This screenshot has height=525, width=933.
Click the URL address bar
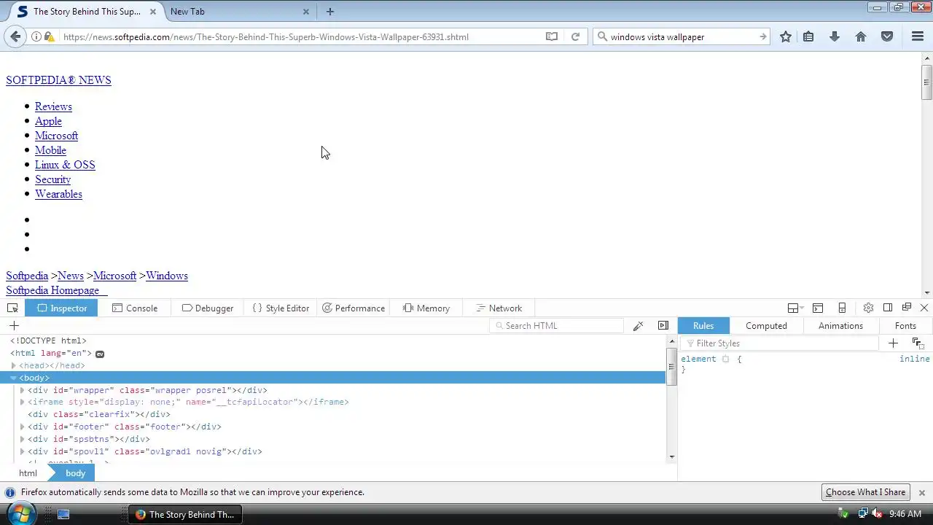coord(299,36)
